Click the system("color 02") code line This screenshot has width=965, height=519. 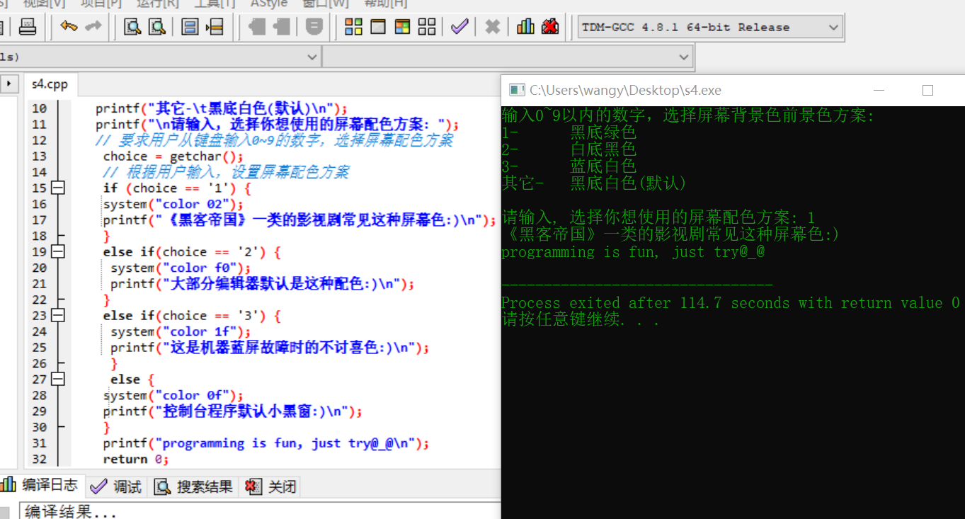(173, 205)
